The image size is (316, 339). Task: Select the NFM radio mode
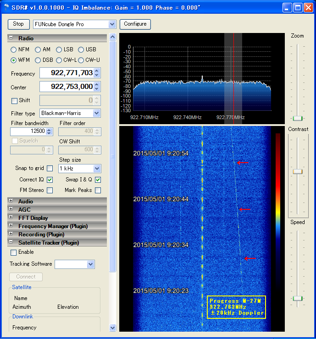(14, 49)
